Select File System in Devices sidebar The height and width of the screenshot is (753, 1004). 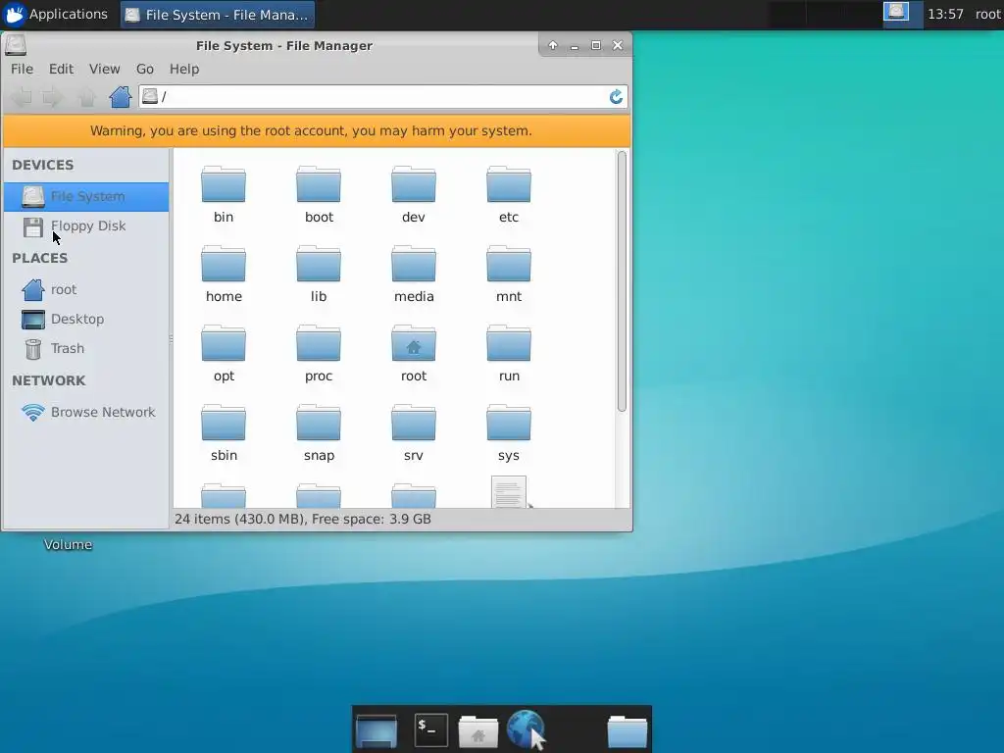tap(86, 196)
